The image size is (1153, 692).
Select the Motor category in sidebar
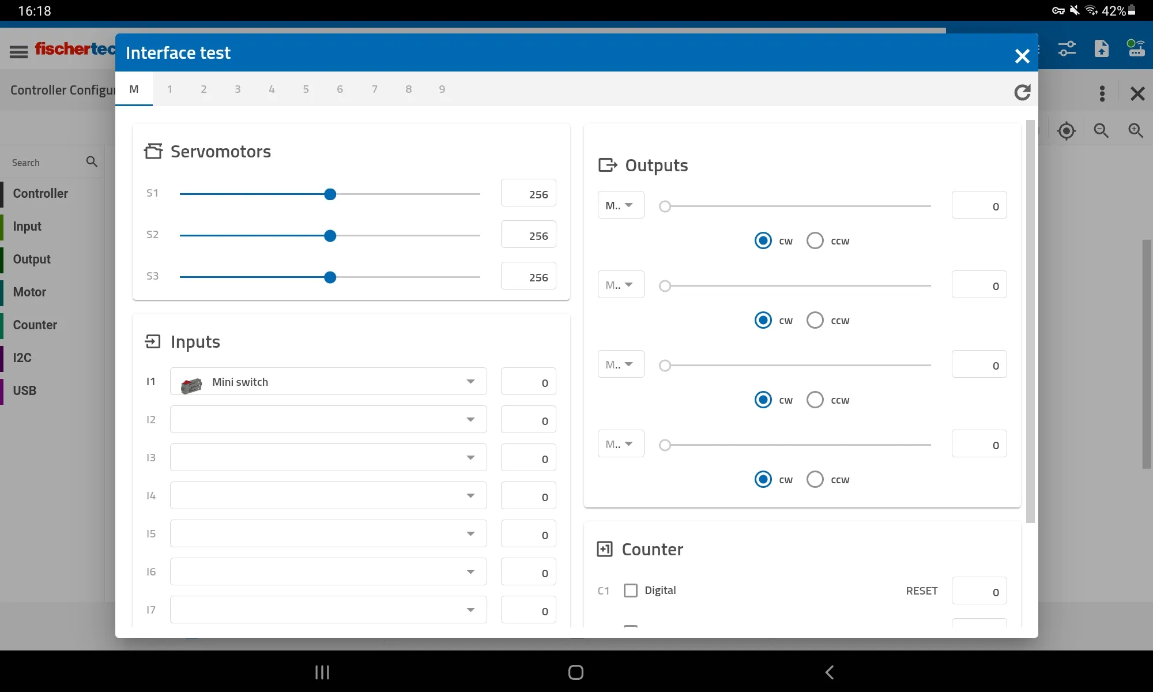point(30,292)
